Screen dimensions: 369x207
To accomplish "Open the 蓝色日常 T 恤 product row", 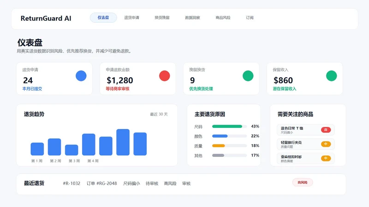I will pos(306,130).
